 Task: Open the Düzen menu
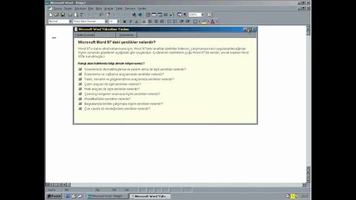[68, 9]
